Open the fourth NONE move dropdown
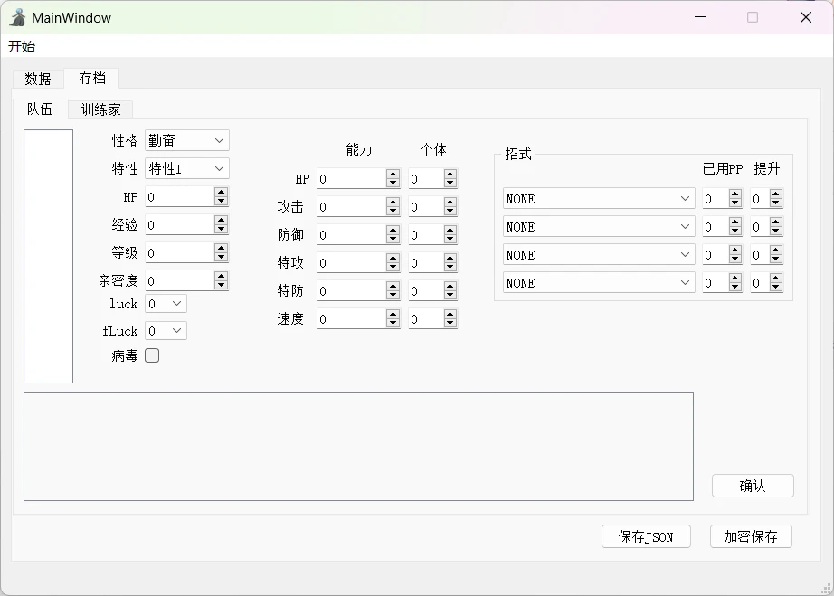This screenshot has height=596, width=834. pyautogui.click(x=599, y=283)
